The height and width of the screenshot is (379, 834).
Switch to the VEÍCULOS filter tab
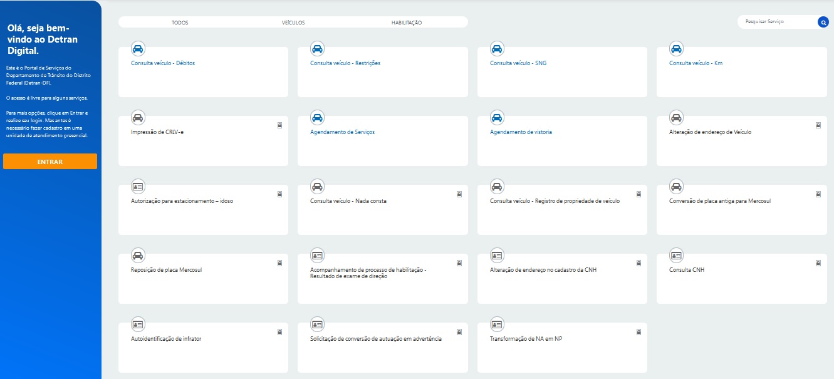(x=293, y=23)
